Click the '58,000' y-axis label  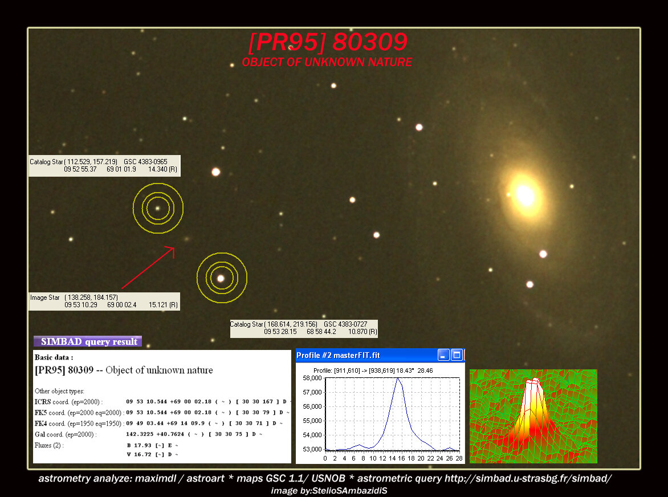point(312,378)
